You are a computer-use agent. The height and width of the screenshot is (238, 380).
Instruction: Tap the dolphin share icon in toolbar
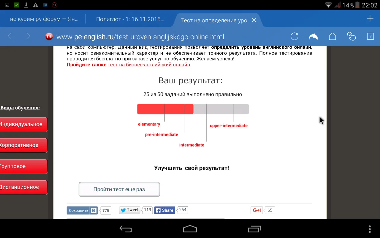tap(313, 37)
